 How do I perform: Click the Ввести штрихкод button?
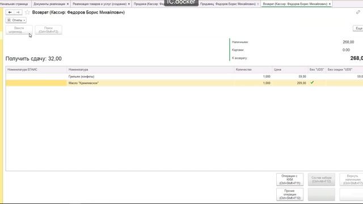(x=19, y=30)
